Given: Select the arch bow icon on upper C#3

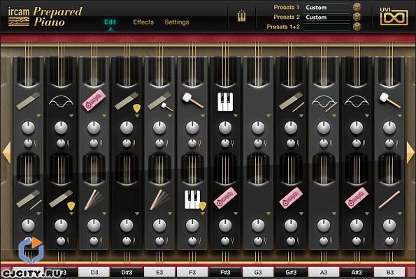Looking at the screenshot, I should (x=61, y=101).
